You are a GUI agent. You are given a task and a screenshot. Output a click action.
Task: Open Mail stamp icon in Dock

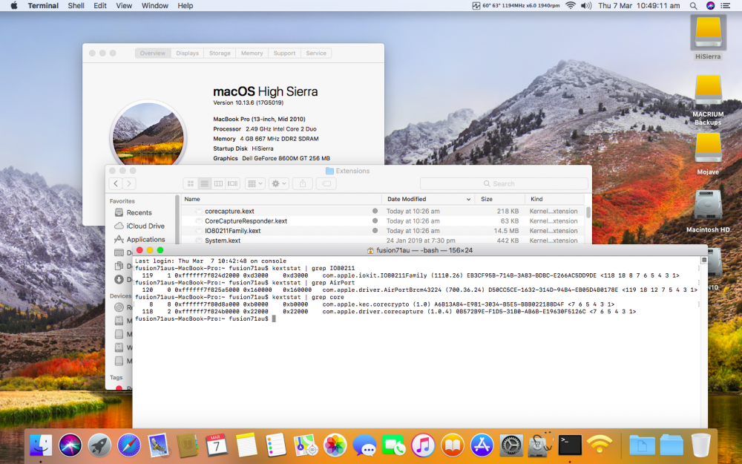(158, 445)
